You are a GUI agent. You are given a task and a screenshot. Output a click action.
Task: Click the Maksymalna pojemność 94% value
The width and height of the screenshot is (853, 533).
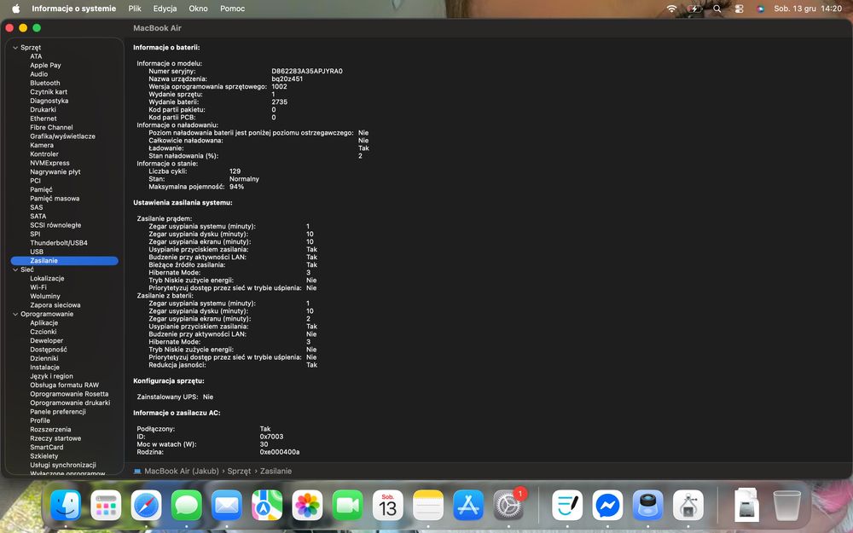coord(236,187)
